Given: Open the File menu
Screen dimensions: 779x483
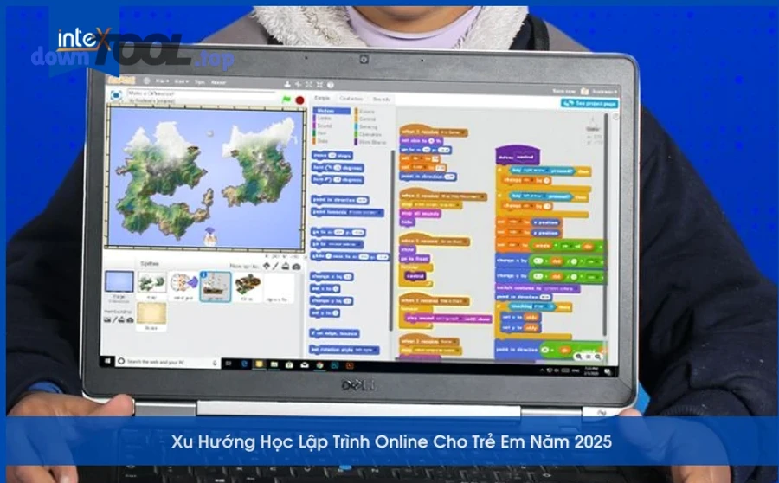Looking at the screenshot, I should pyautogui.click(x=162, y=81).
